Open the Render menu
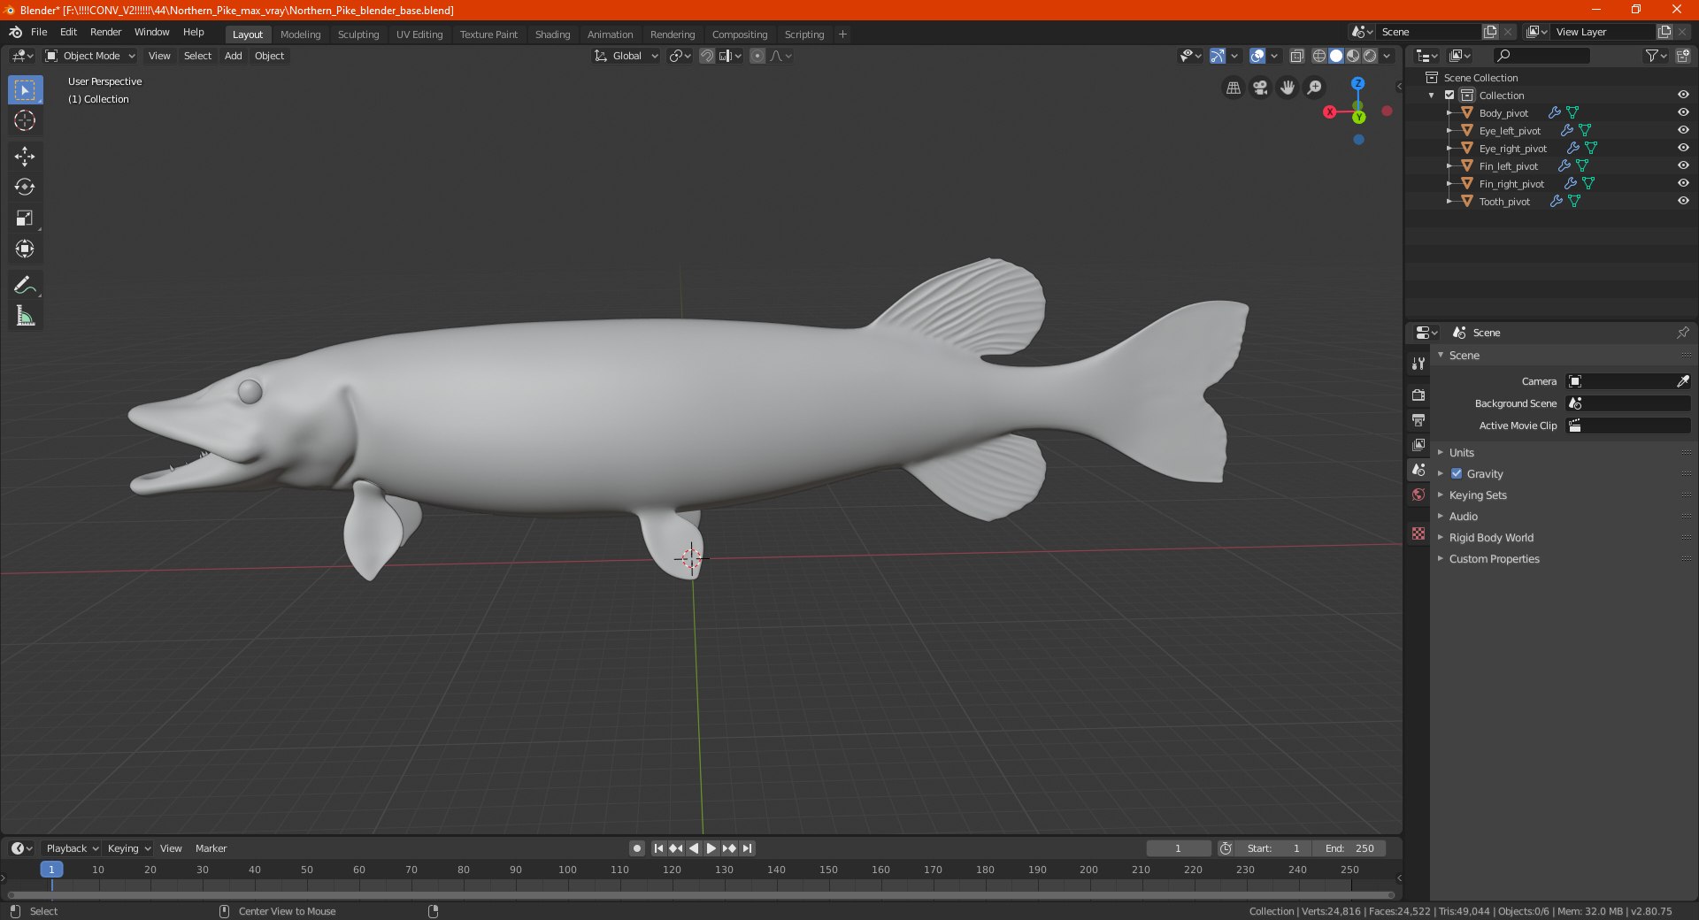 point(105,32)
